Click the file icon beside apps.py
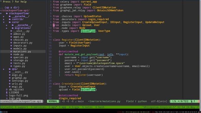The height and width of the screenshot is (113, 201). pyautogui.click(x=11, y=37)
